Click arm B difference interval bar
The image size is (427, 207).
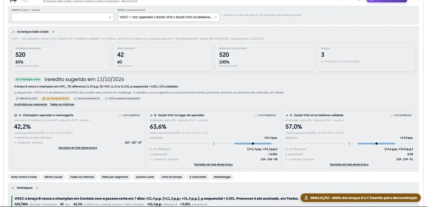click(253, 143)
